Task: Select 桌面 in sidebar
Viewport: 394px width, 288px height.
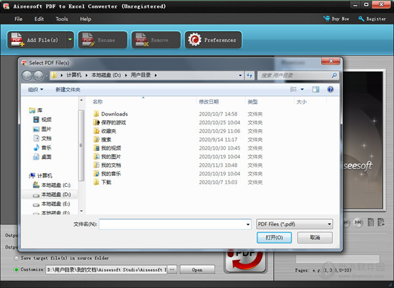Action: coord(42,157)
